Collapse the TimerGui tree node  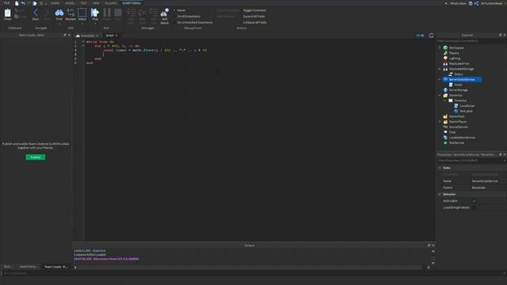[445, 101]
